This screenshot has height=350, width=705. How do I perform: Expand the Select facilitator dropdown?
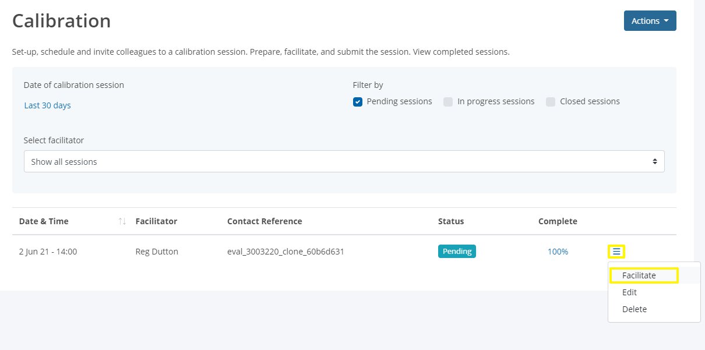[x=344, y=161]
